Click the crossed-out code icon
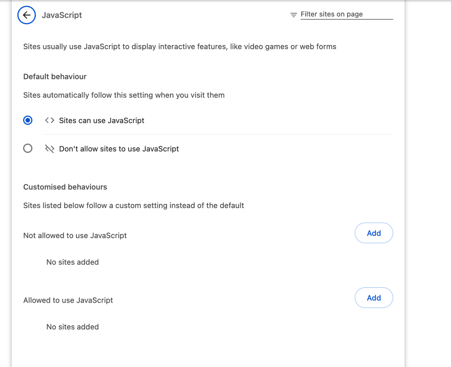The height and width of the screenshot is (367, 451). click(50, 149)
